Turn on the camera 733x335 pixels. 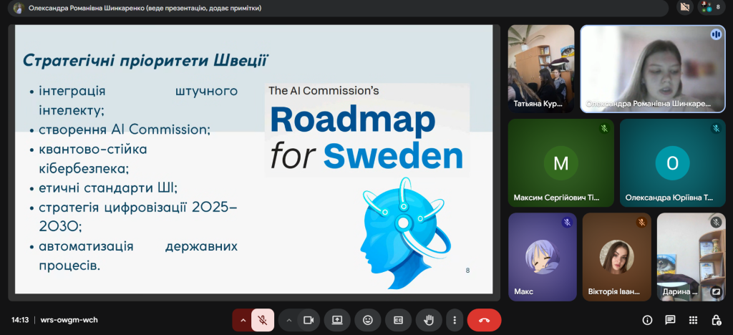[309, 320]
